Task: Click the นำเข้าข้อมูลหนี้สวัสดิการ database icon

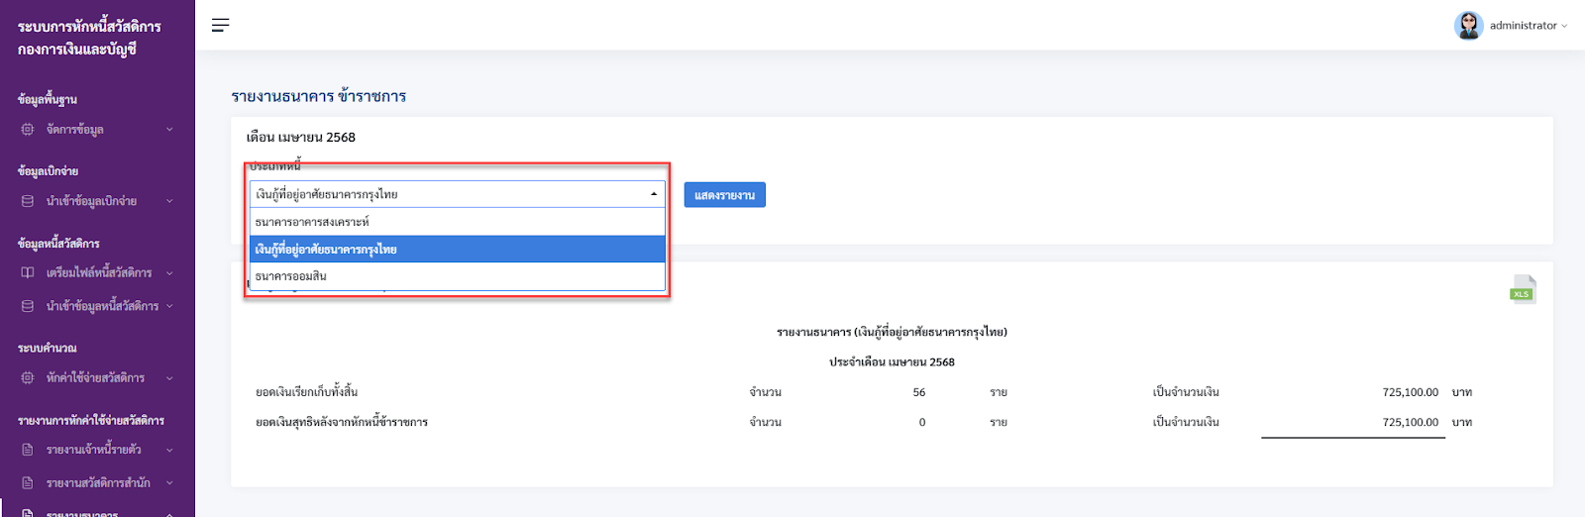Action: pos(28,306)
